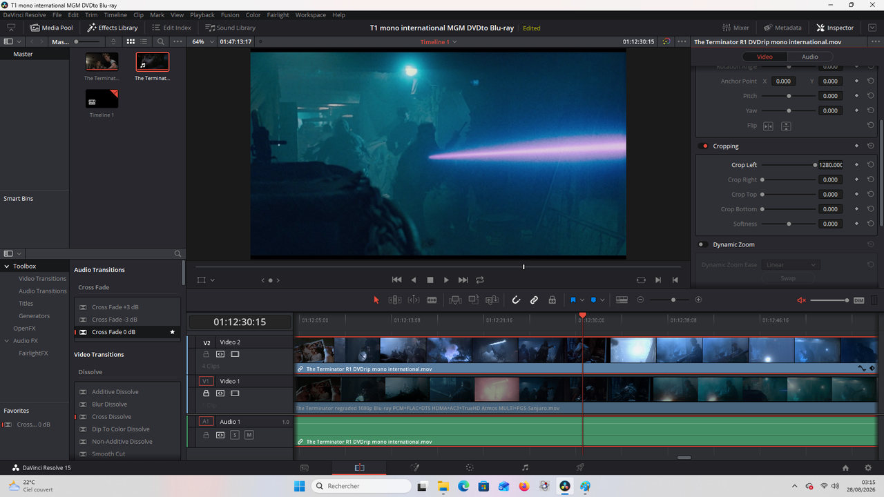The width and height of the screenshot is (884, 497).
Task: Toggle the Effects Library panel button
Action: 112,28
